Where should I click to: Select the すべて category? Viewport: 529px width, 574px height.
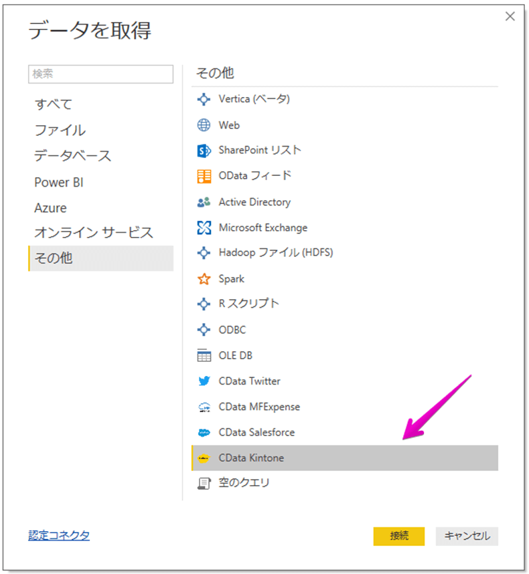pos(100,104)
